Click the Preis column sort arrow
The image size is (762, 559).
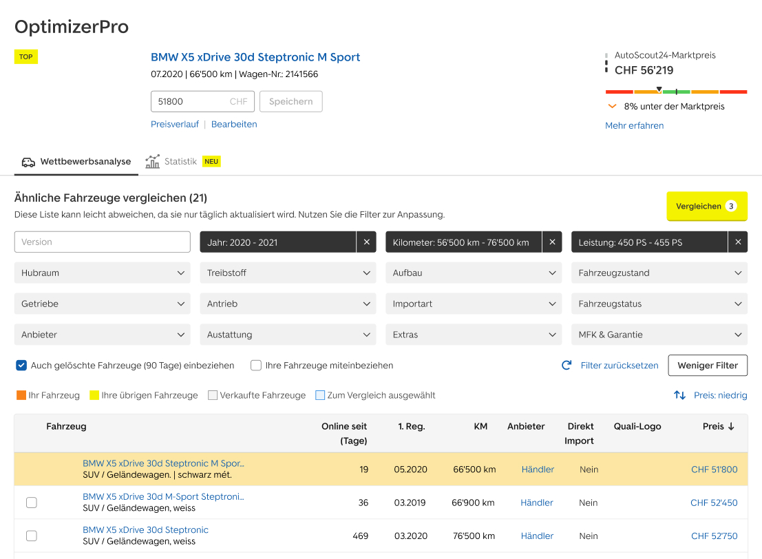(x=731, y=426)
